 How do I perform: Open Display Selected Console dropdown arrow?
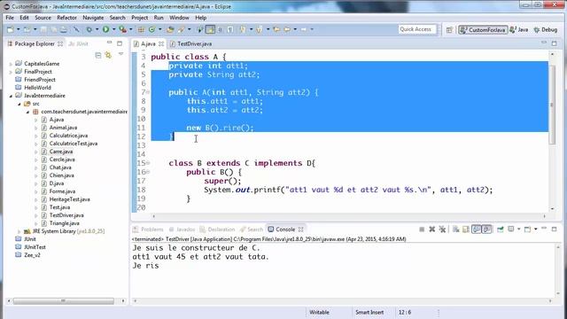(x=519, y=229)
